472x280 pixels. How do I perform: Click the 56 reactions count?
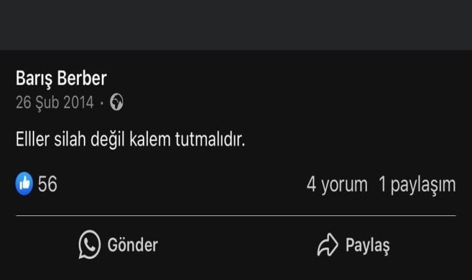(x=47, y=184)
